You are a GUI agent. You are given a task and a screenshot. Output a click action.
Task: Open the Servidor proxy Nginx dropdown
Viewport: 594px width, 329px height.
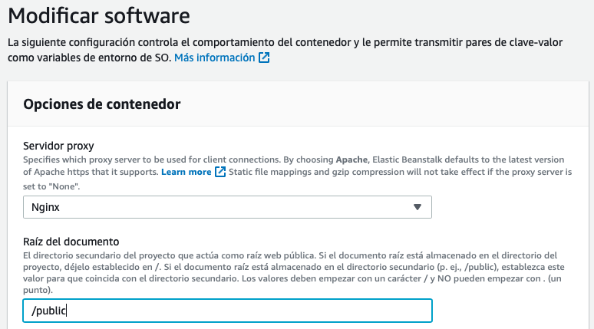pyautogui.click(x=227, y=207)
